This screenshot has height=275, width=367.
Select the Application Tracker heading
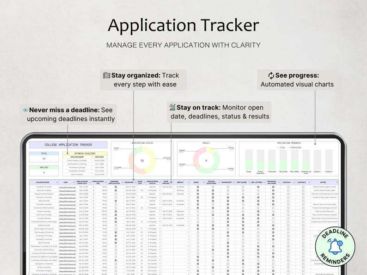pyautogui.click(x=183, y=25)
